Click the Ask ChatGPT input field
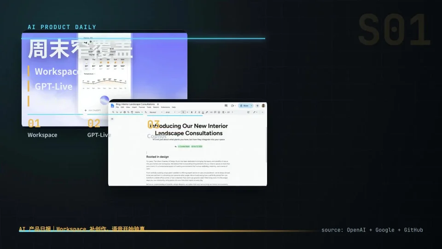The height and width of the screenshot is (249, 442). pos(94,110)
